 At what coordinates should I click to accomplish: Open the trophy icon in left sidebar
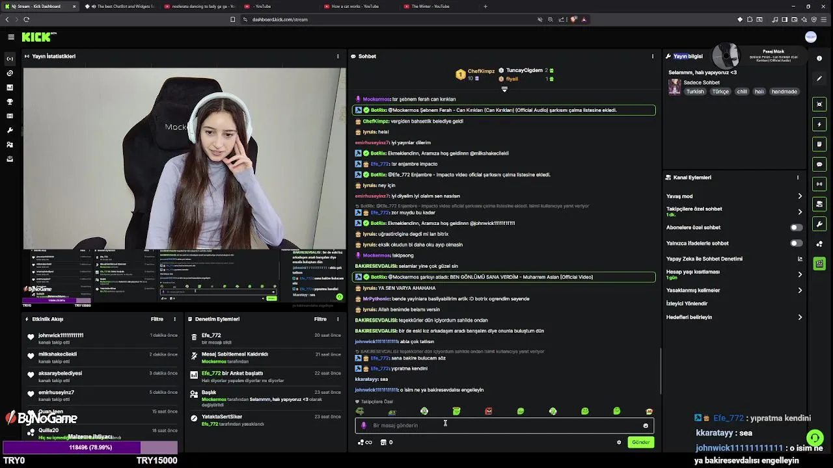coord(10,101)
